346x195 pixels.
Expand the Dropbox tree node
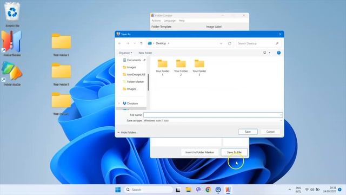(x=119, y=103)
